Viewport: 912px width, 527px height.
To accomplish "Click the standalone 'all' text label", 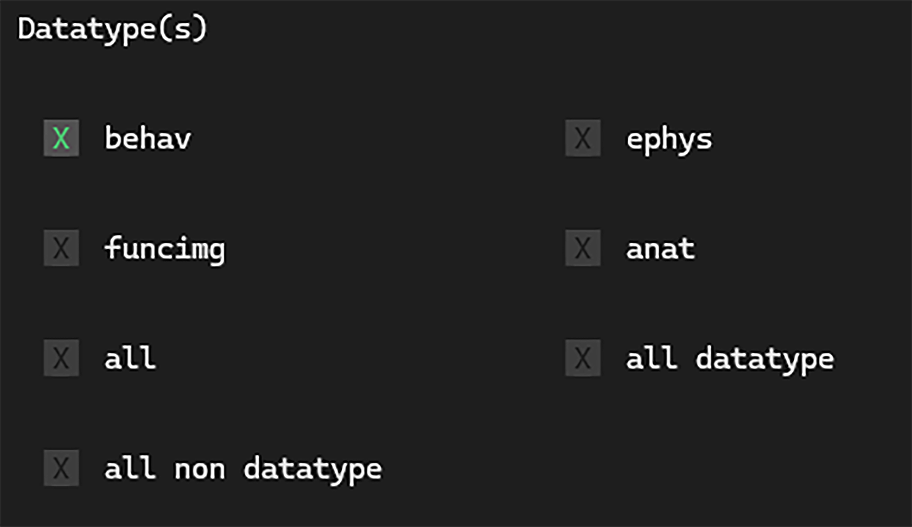I will [130, 358].
